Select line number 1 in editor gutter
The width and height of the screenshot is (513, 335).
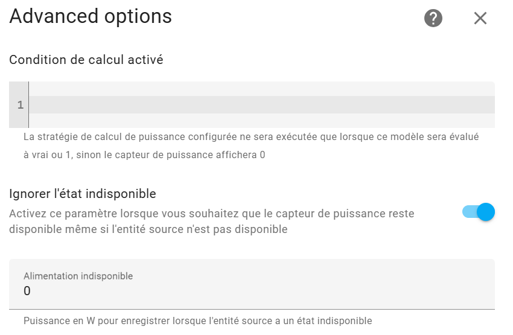[x=21, y=104]
